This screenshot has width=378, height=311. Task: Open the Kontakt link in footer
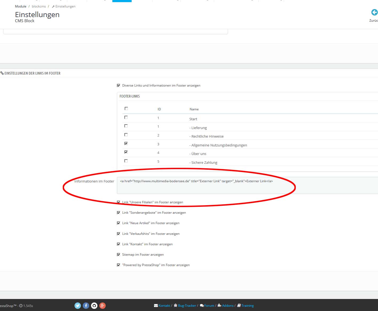pyautogui.click(x=164, y=306)
